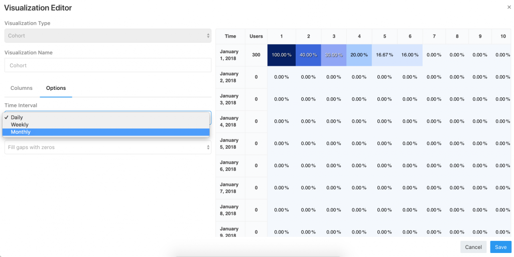This screenshot has height=257, width=514.
Task: Click the Time column header
Action: [230, 36]
